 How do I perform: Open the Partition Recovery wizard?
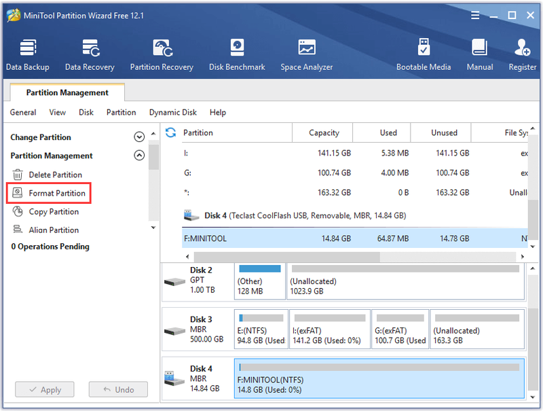coord(162,55)
